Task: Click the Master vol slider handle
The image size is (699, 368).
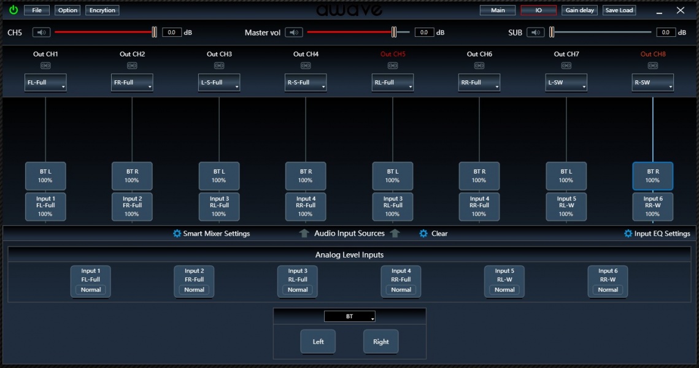Action: point(394,33)
